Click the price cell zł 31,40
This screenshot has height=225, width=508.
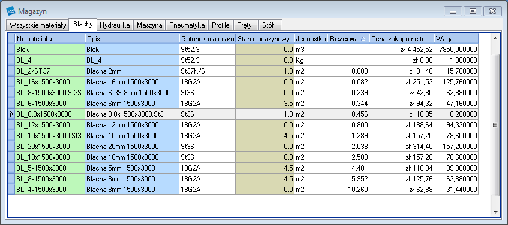point(402,71)
